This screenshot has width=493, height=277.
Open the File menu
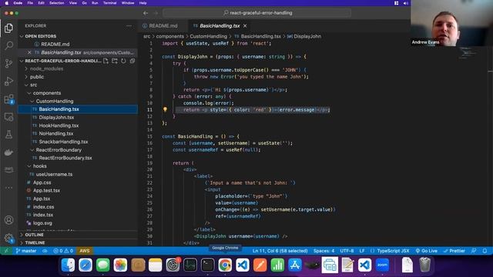pos(30,3)
